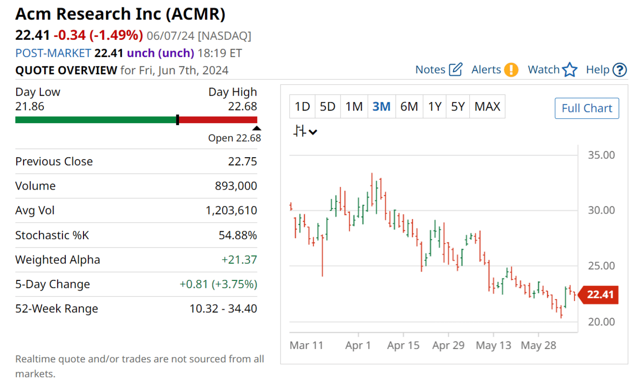Click the 20.00 price axis label
The height and width of the screenshot is (383, 635).
601,322
